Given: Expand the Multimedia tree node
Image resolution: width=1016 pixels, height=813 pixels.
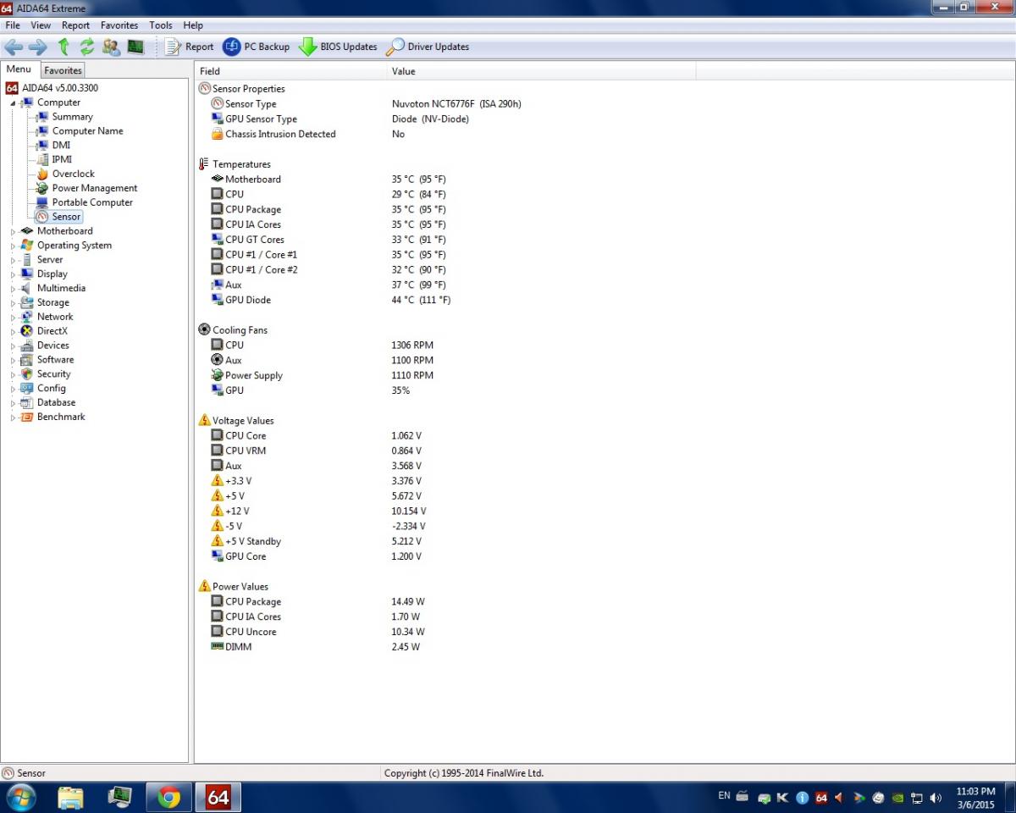Looking at the screenshot, I should click(x=13, y=289).
